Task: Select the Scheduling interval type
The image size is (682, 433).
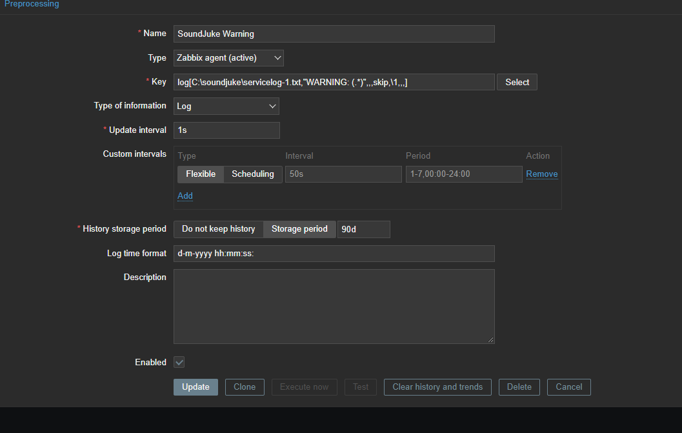Action: point(252,174)
